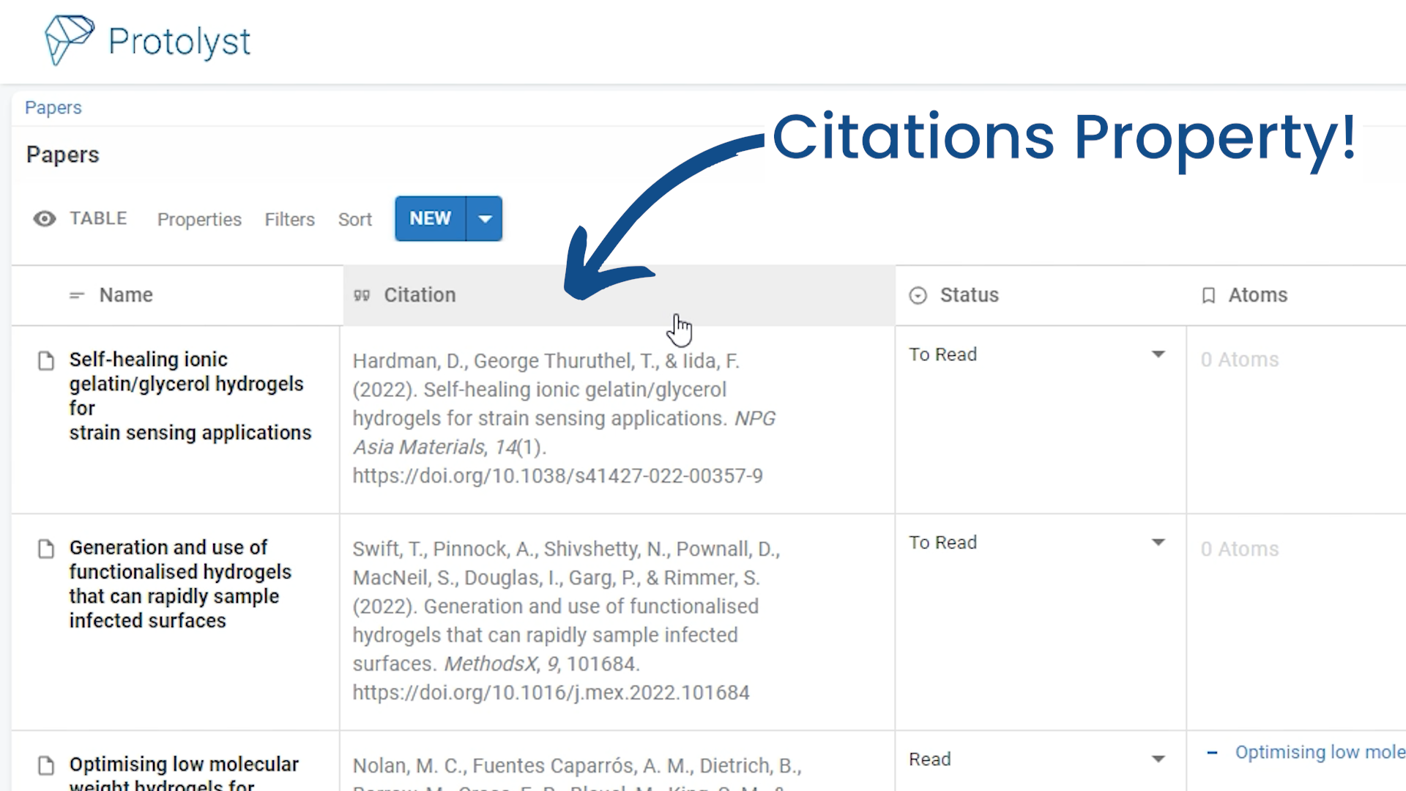The height and width of the screenshot is (791, 1406).
Task: Open the Sort menu
Action: pyautogui.click(x=354, y=218)
